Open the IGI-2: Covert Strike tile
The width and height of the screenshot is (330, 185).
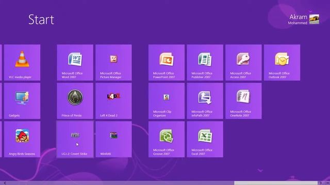(x=75, y=139)
